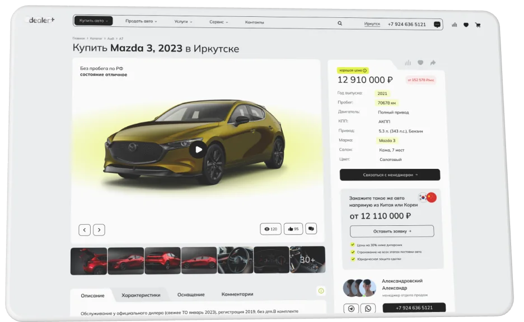524x322 pixels.
Task: Click the info icon next to good price badge
Action: 364,70
